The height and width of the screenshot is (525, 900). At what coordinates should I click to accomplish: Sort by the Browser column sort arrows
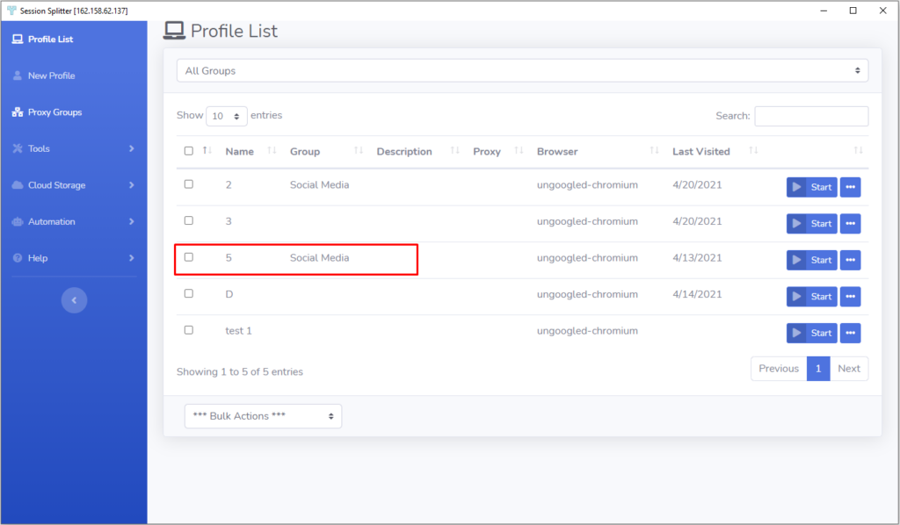[654, 150]
